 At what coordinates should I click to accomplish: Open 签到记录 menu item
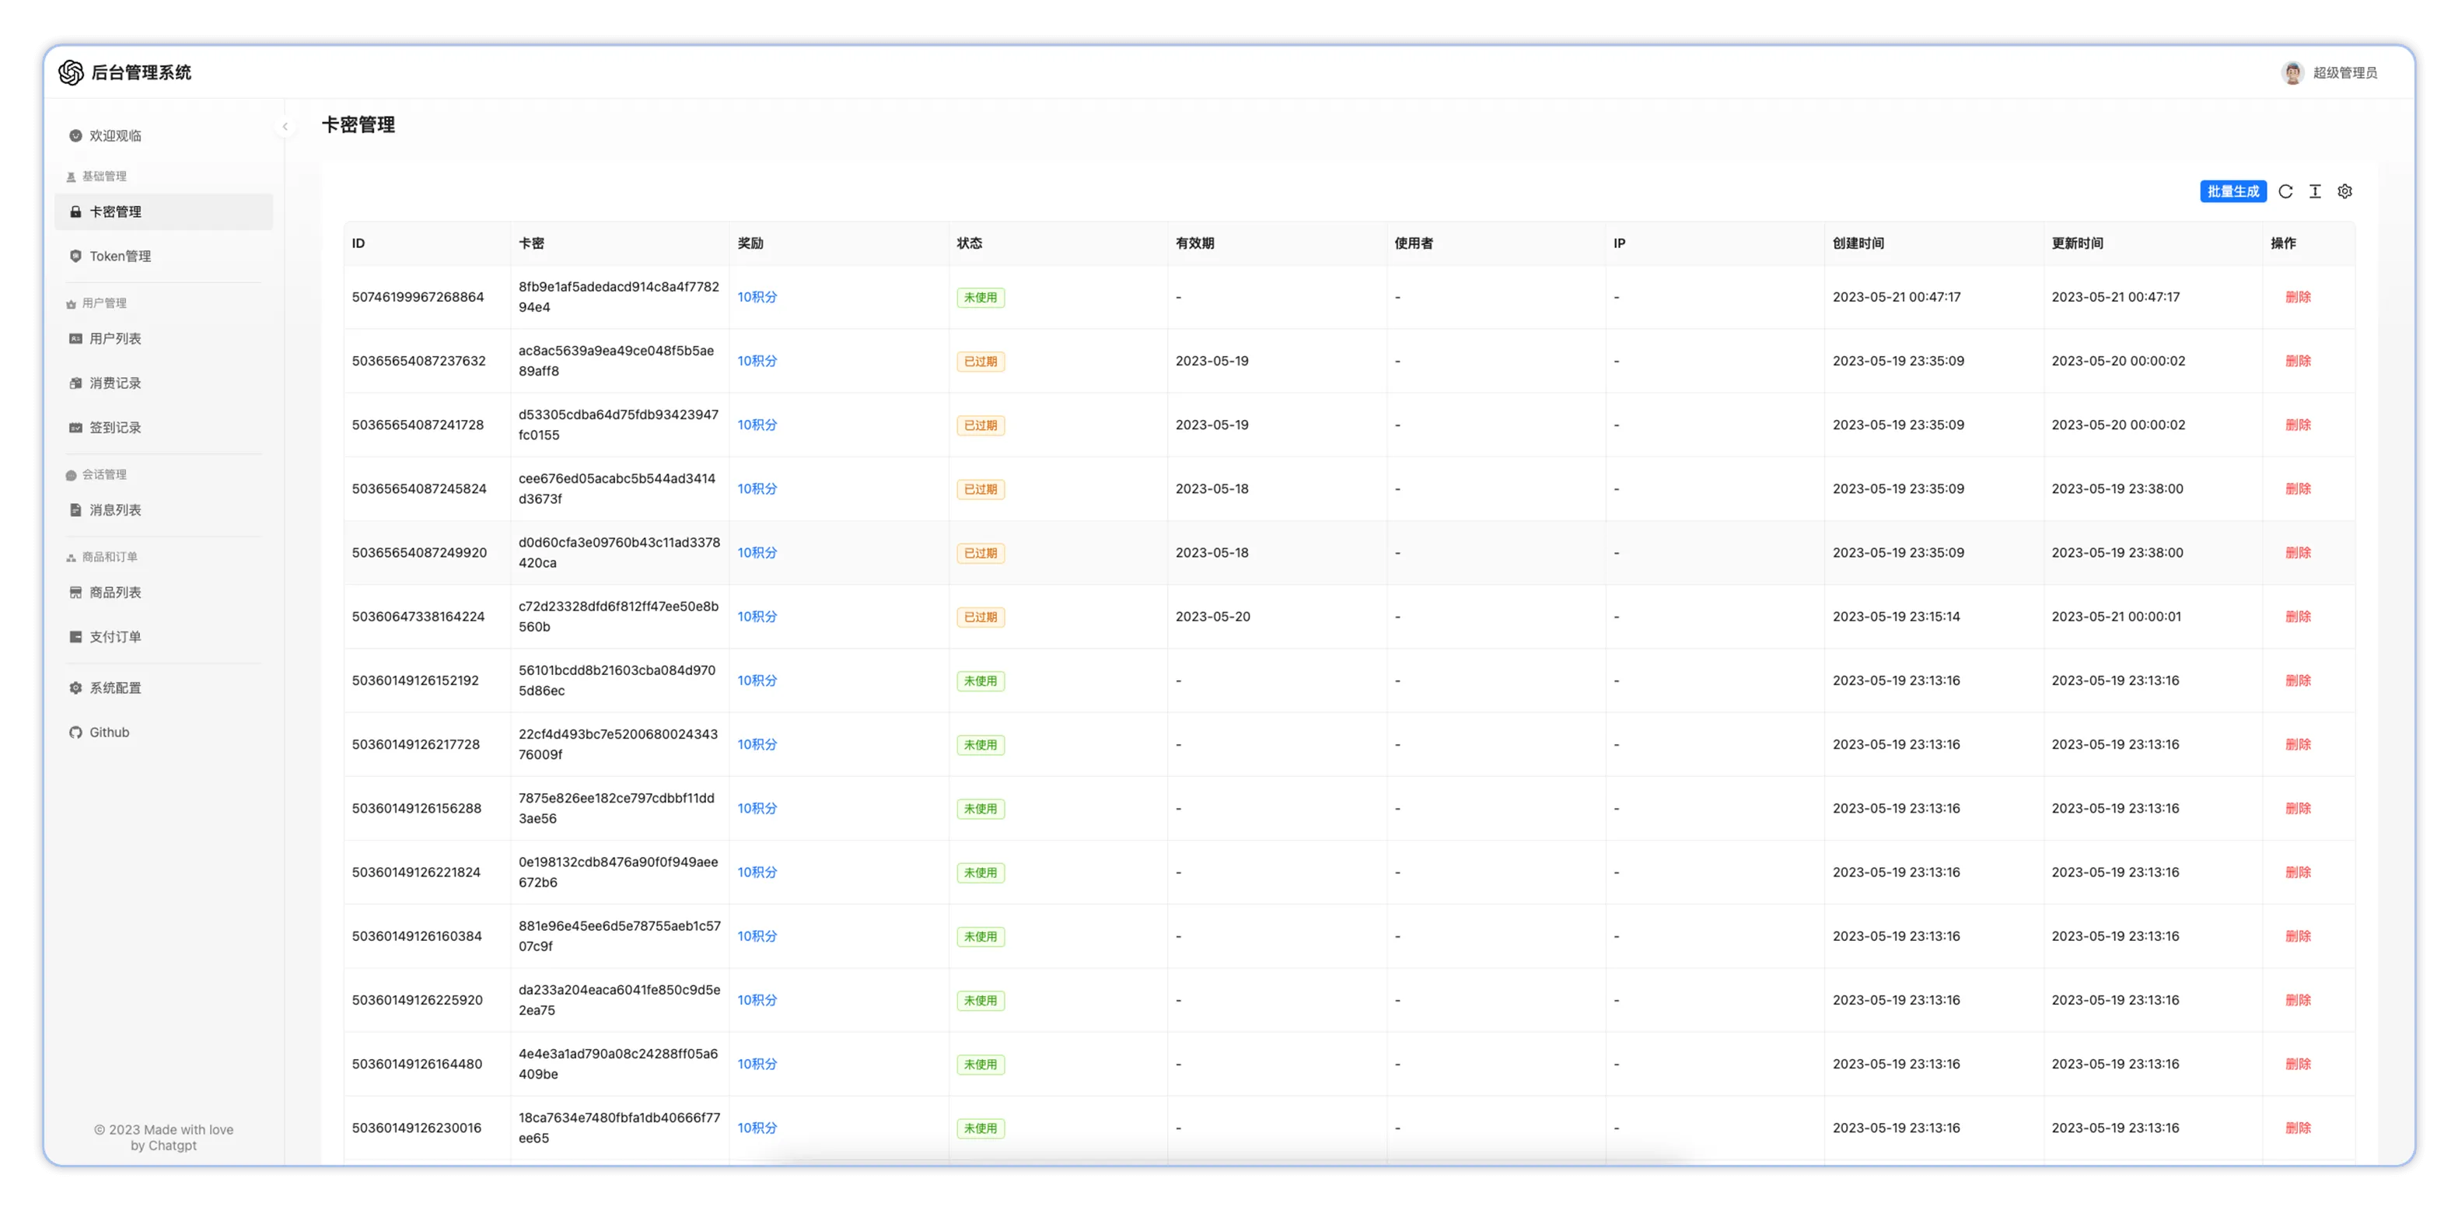[x=164, y=428]
